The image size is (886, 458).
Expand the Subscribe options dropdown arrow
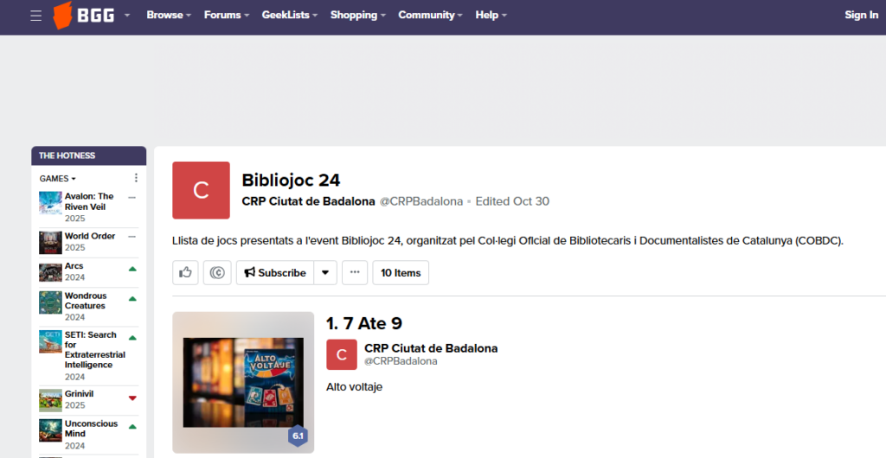pyautogui.click(x=324, y=272)
